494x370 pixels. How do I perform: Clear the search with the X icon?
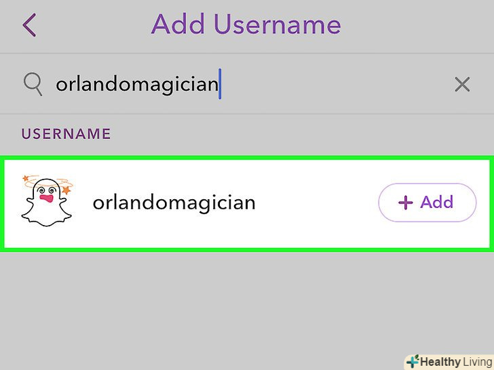pyautogui.click(x=462, y=84)
